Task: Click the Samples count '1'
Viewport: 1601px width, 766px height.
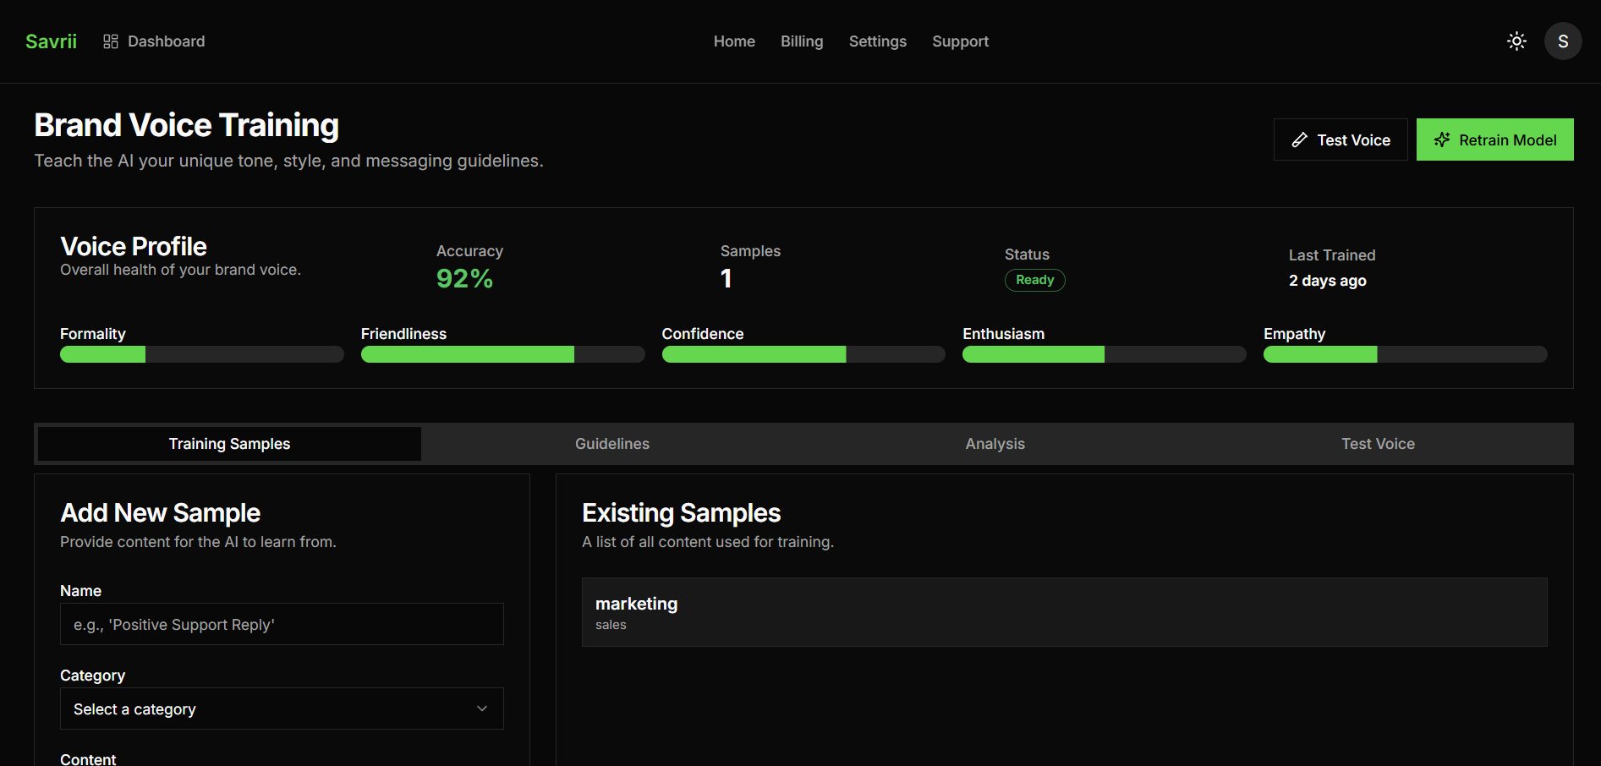Action: click(726, 278)
